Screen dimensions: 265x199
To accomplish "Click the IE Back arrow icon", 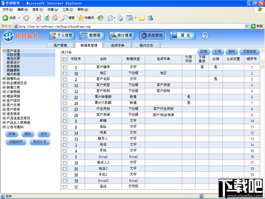I will click(5, 18).
